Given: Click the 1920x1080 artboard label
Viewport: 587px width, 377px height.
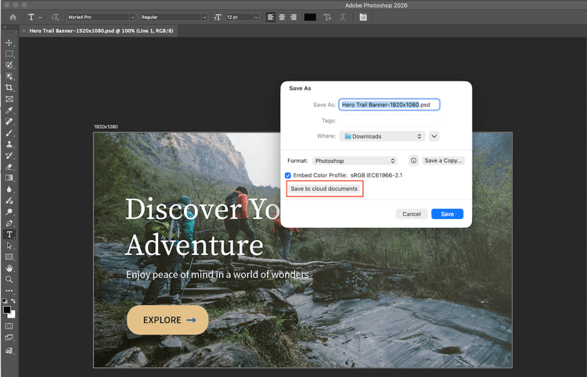Looking at the screenshot, I should pos(106,127).
